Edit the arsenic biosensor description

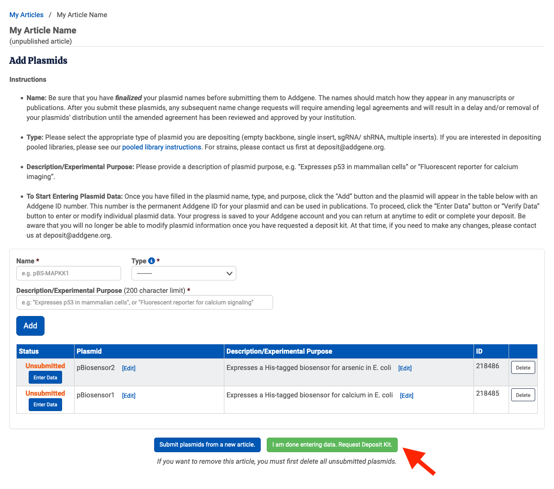point(405,368)
